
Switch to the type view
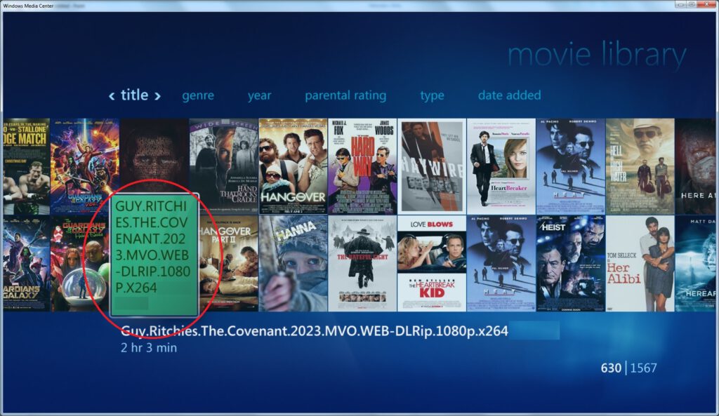coord(433,95)
